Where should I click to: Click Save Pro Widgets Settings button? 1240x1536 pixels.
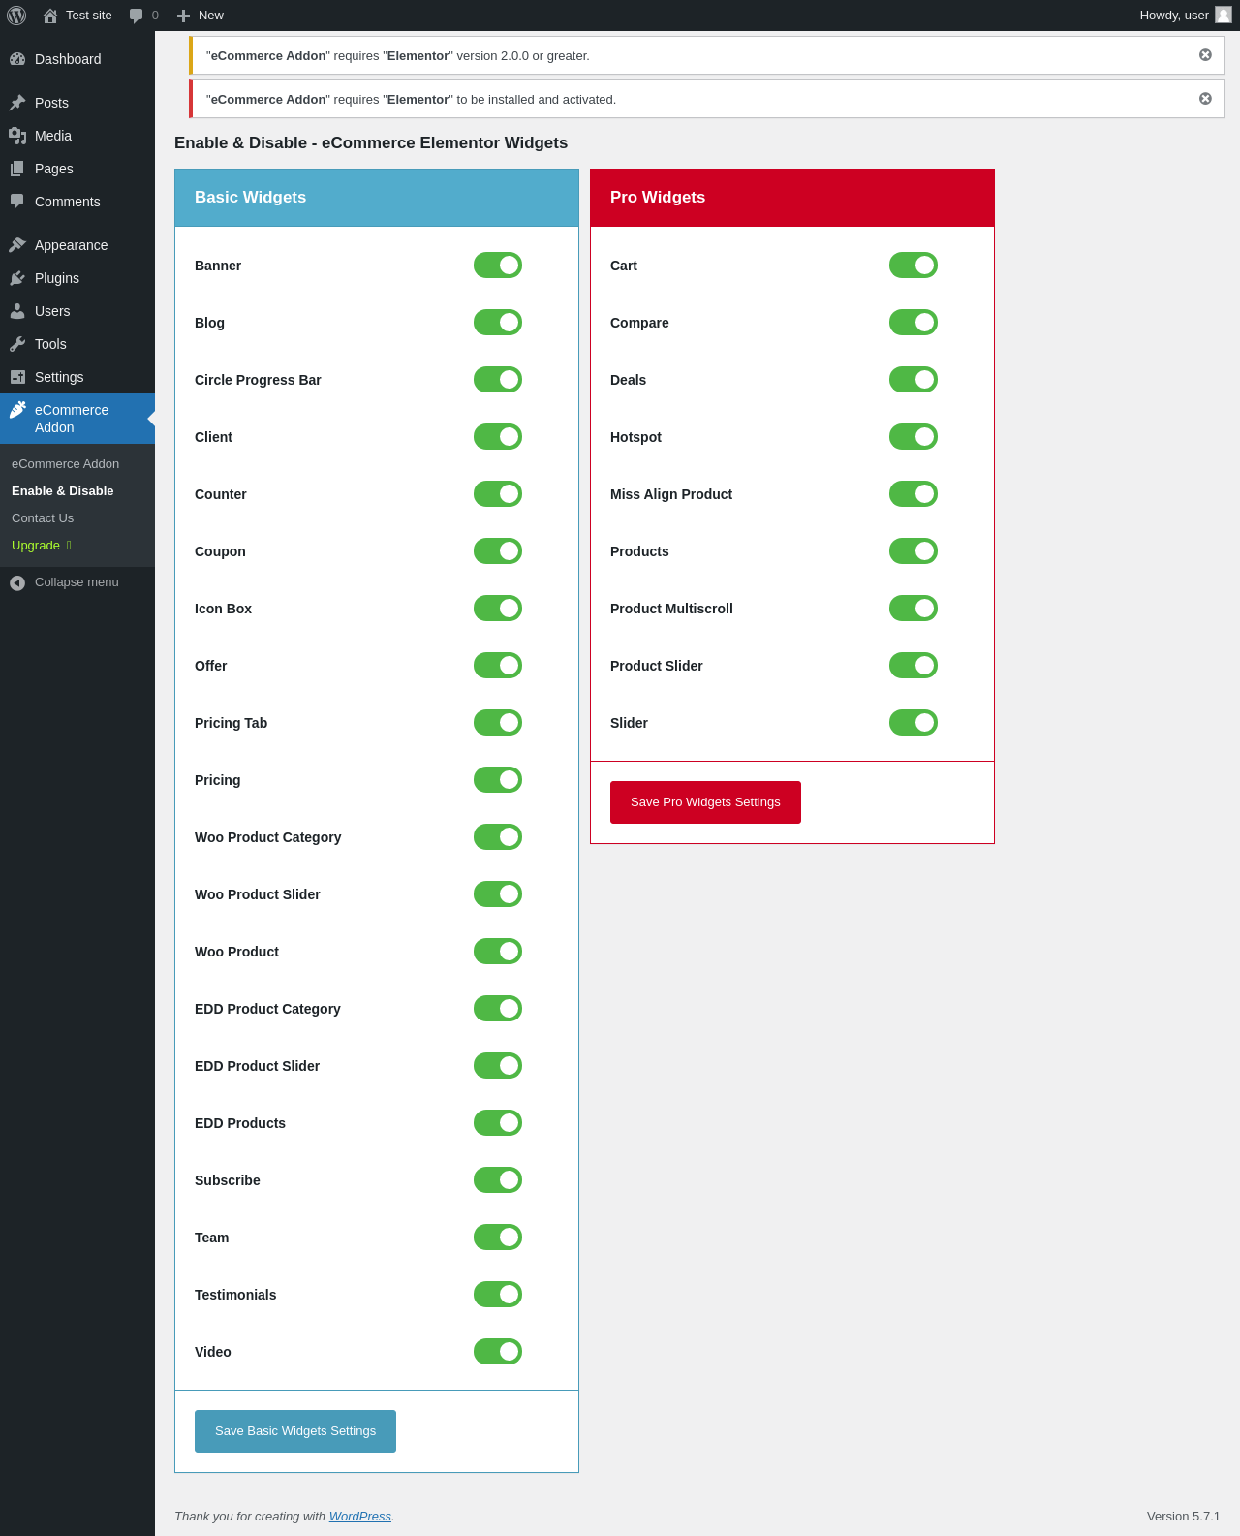click(705, 802)
